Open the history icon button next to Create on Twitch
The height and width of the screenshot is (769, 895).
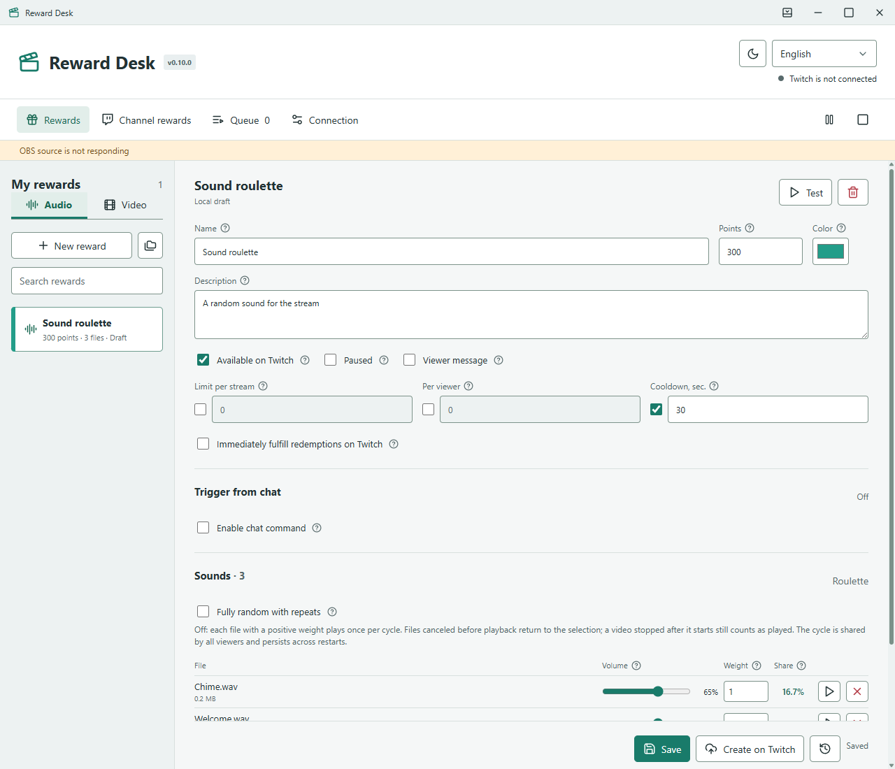(x=825, y=749)
